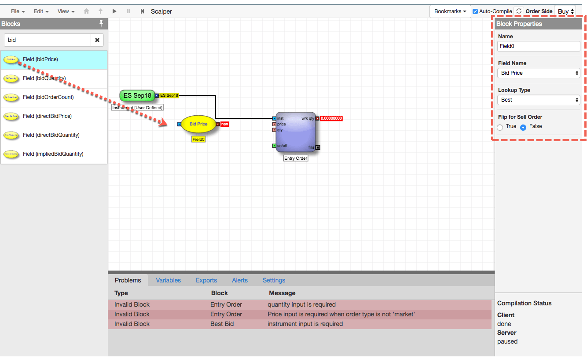Image resolution: width=587 pixels, height=359 pixels.
Task: Click the Message column header
Action: coord(282,293)
